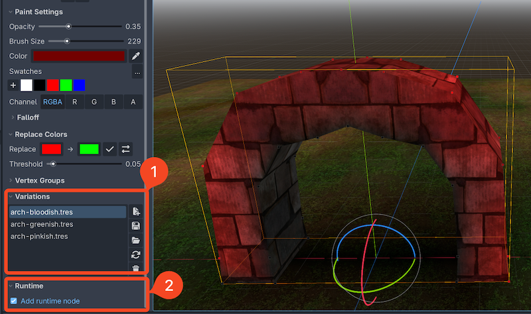This screenshot has height=314, width=531.
Task: Click the Threshold slider handle
Action: 53,164
